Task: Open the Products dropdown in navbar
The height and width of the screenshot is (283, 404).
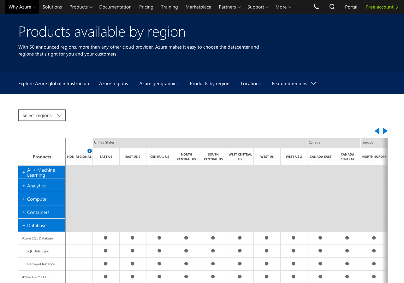Action: tap(81, 7)
